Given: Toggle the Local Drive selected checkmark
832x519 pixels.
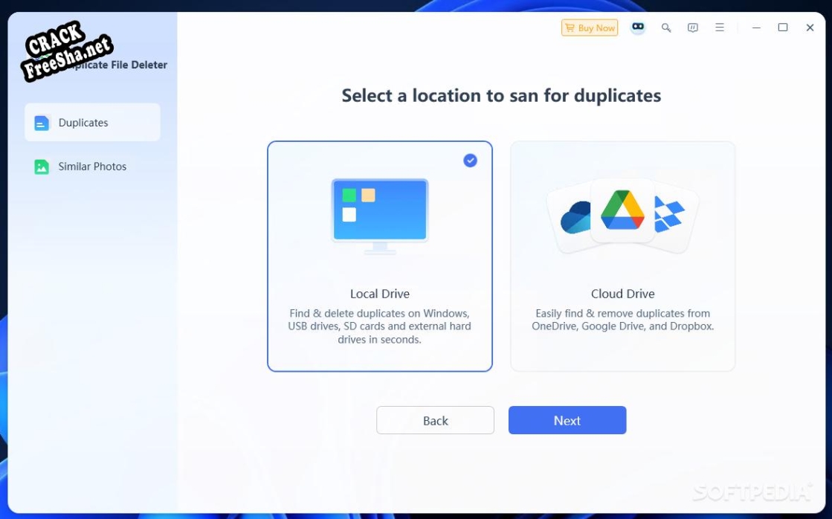Looking at the screenshot, I should pos(470,161).
